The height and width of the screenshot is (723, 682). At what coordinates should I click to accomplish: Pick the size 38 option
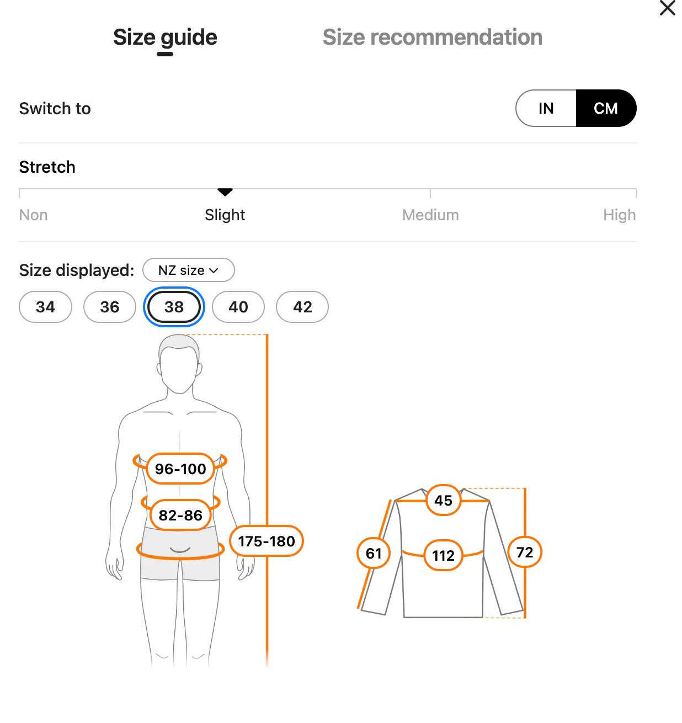[x=174, y=307]
